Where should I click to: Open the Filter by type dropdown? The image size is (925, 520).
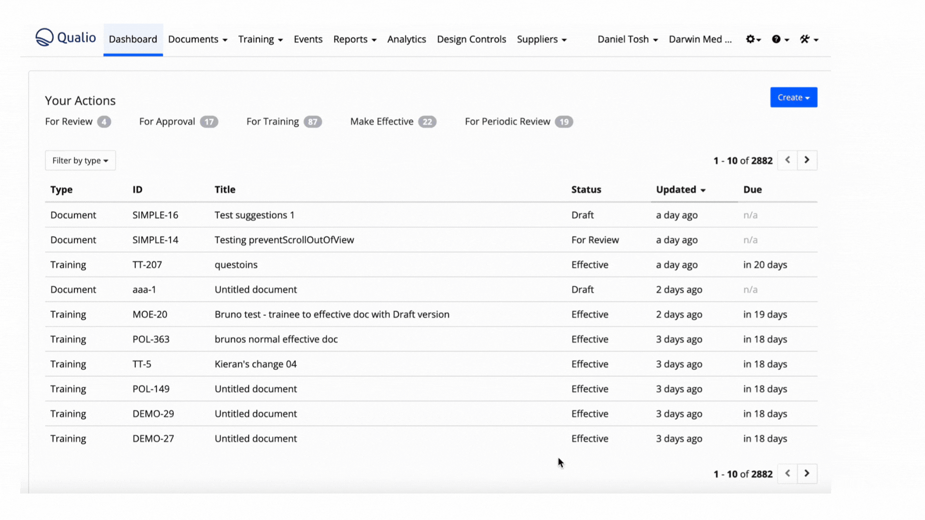coord(80,160)
